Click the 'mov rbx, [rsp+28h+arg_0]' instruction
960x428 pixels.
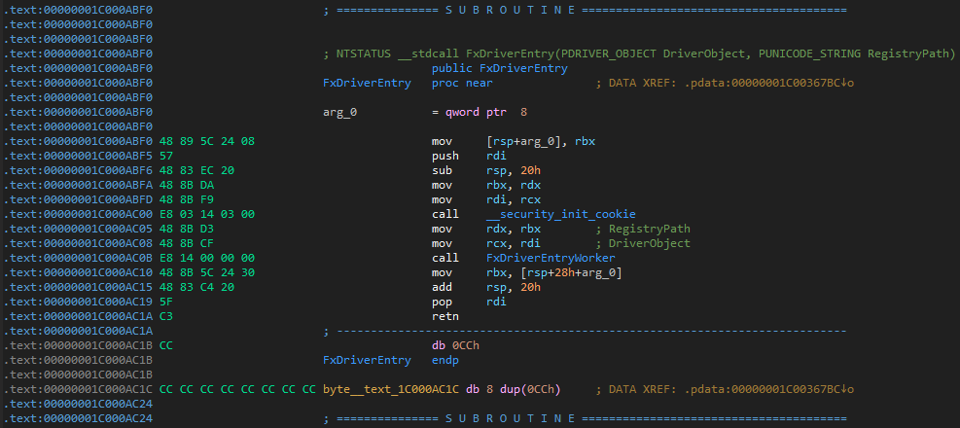(526, 272)
